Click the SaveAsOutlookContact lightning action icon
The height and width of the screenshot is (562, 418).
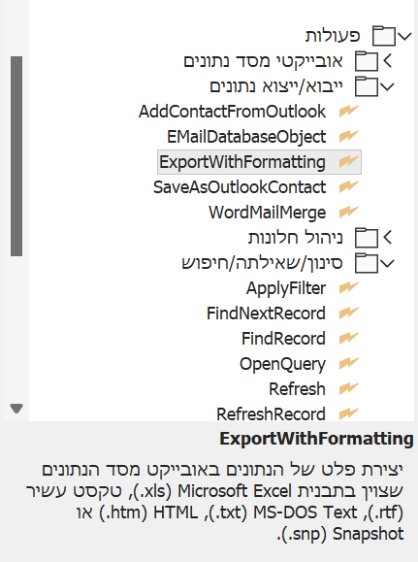pyautogui.click(x=348, y=186)
